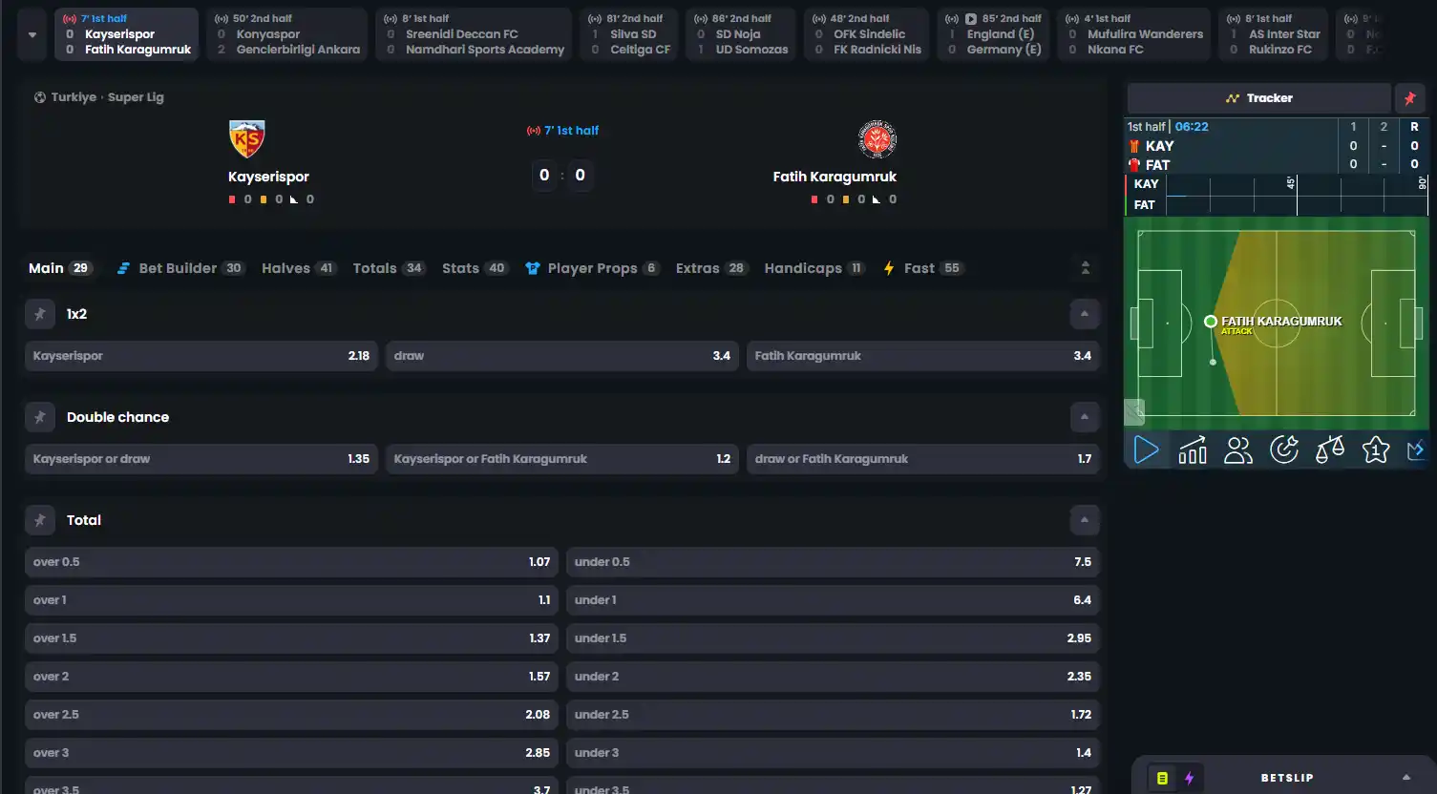Select Kayserispor win odds 2.18
Screen dimensions: 1437x794
pyautogui.click(x=201, y=356)
